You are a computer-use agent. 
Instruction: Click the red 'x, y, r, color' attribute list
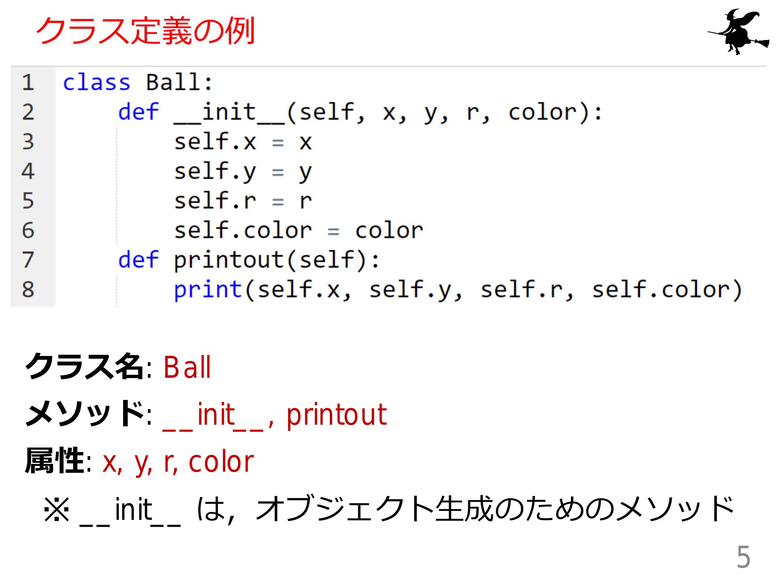click(x=178, y=462)
